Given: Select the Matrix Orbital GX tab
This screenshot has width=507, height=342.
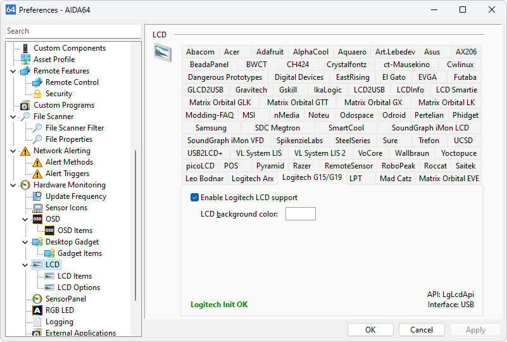Looking at the screenshot, I should pyautogui.click(x=373, y=103).
